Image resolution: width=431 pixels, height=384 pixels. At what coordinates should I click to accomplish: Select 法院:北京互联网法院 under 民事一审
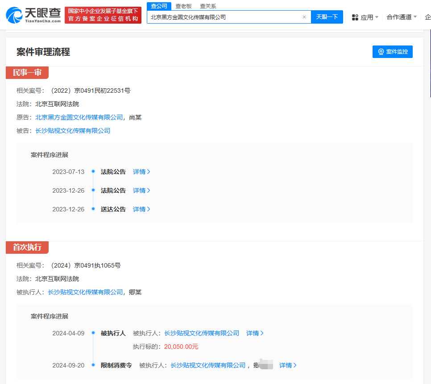point(48,104)
